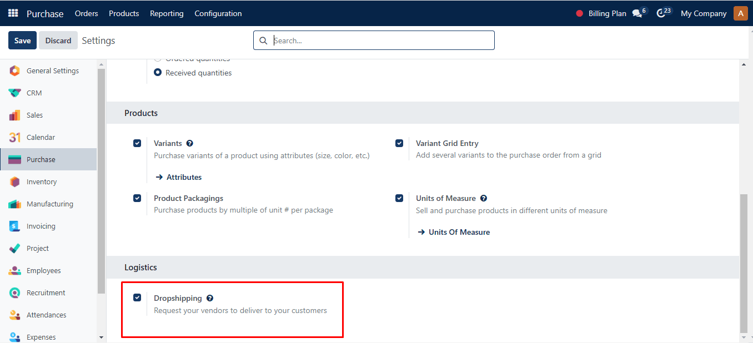Open the Attributes link
Screen dimensions: 753x343
[184, 177]
